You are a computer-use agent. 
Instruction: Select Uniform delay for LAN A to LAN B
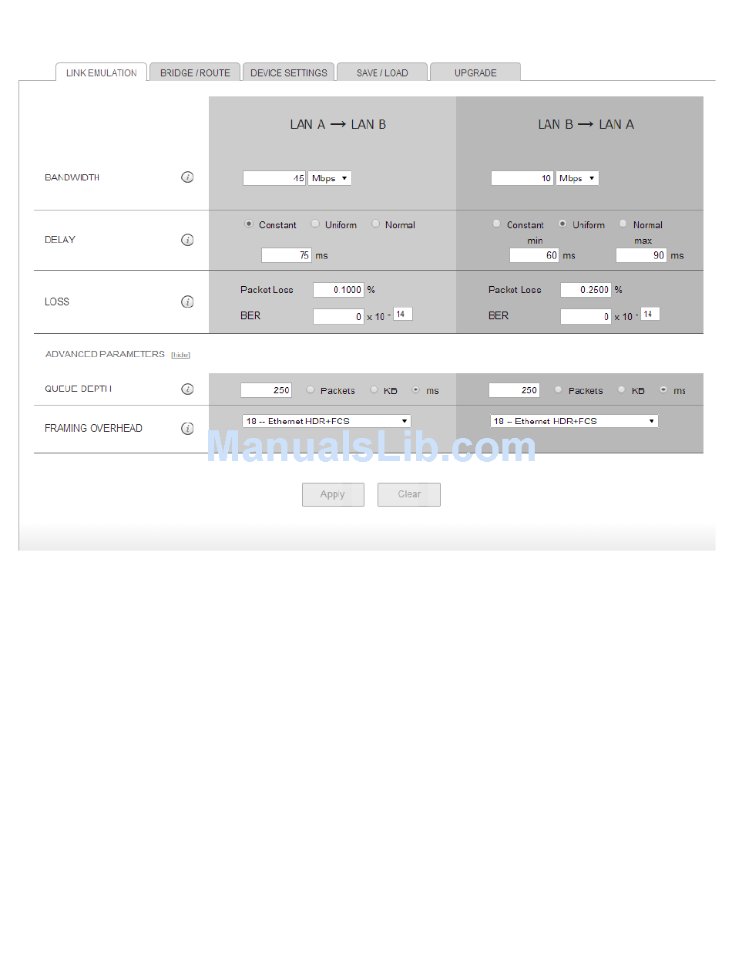315,224
